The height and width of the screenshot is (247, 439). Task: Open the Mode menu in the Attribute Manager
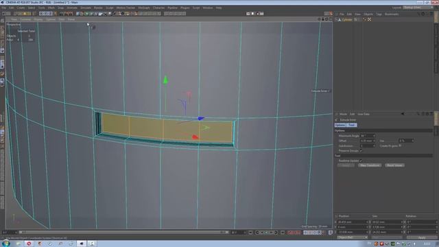tap(343, 114)
